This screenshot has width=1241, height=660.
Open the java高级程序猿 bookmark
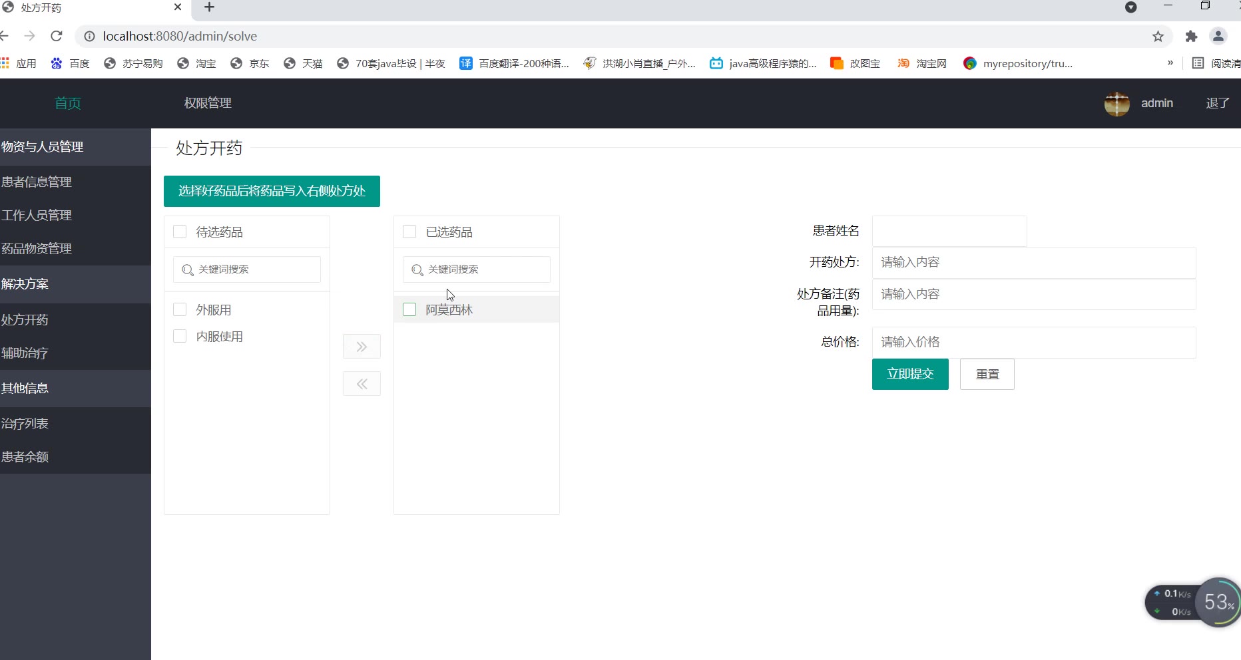pos(763,63)
